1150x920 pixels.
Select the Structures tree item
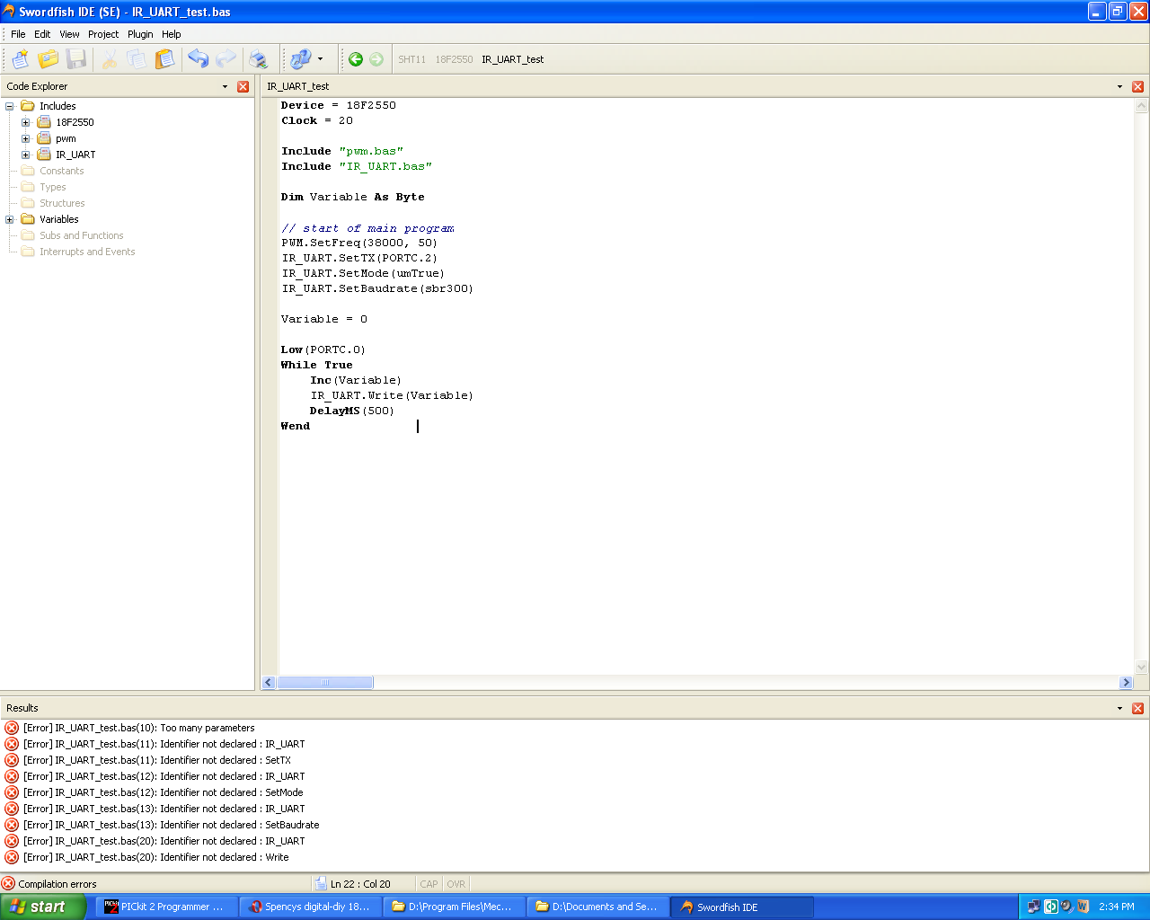click(62, 203)
